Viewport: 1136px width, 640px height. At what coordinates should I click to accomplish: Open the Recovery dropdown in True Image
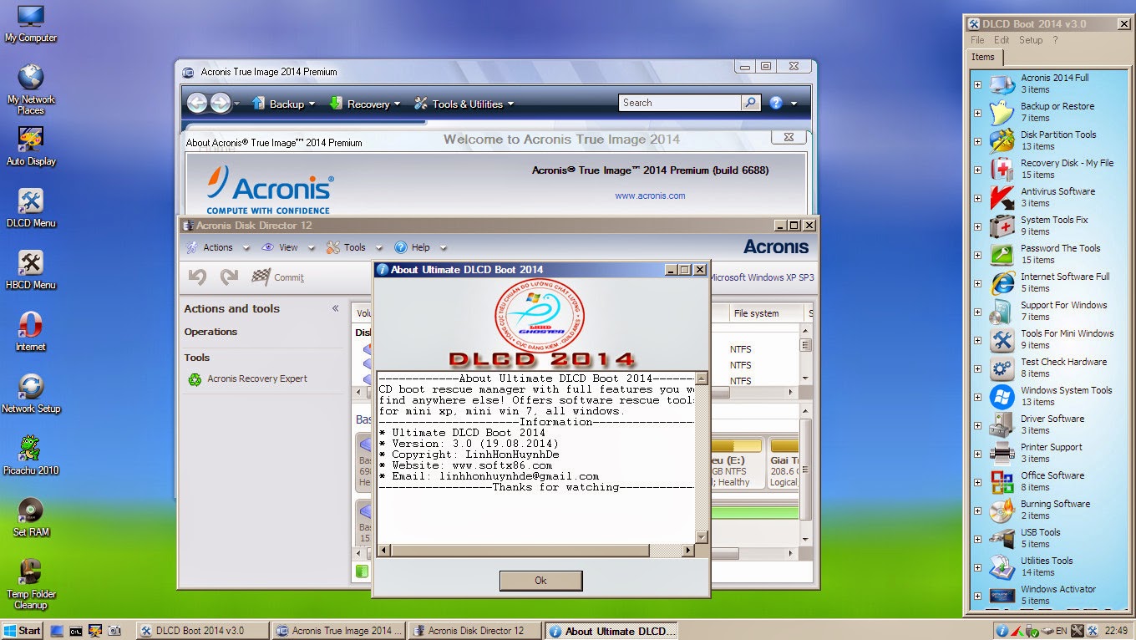tap(365, 104)
